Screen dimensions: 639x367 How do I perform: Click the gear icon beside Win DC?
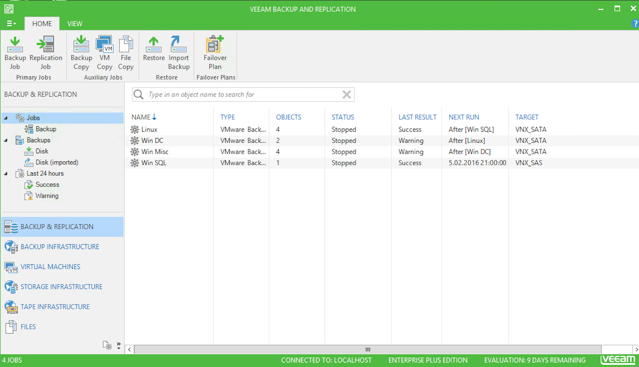pyautogui.click(x=134, y=141)
